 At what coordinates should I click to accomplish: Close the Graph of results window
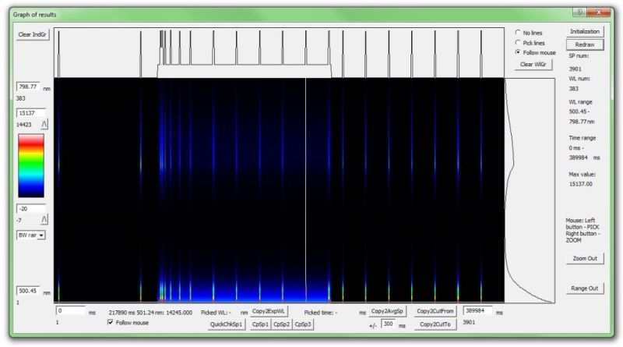point(598,12)
